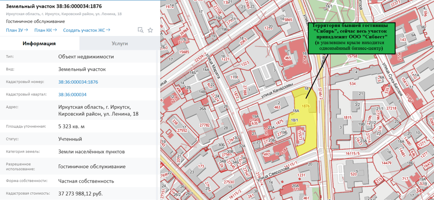Click 'Земельный участок' value in Вид row

pyautogui.click(x=82, y=69)
